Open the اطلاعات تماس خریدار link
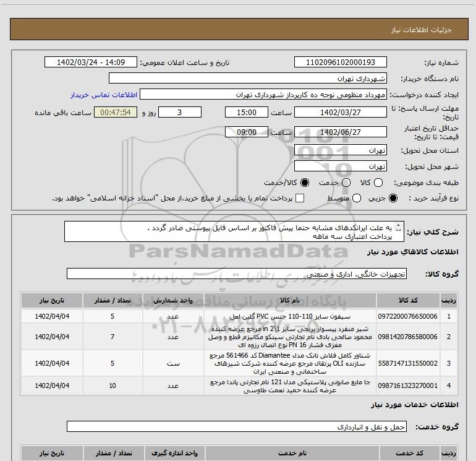This screenshot has height=461, width=476. (x=104, y=95)
